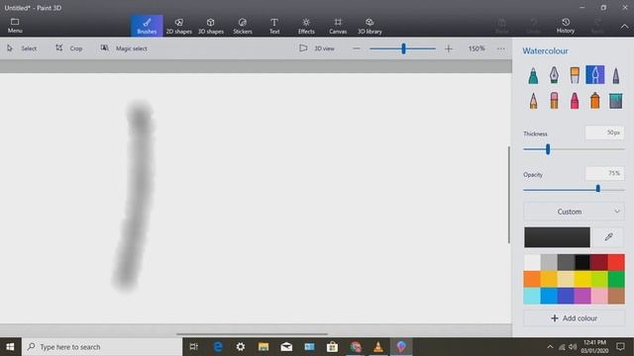
Task: Open the 3D shapes tab
Action: click(211, 26)
